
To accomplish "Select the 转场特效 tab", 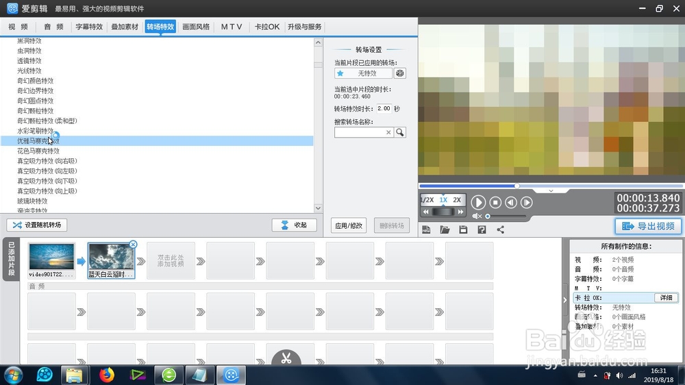I will point(160,27).
